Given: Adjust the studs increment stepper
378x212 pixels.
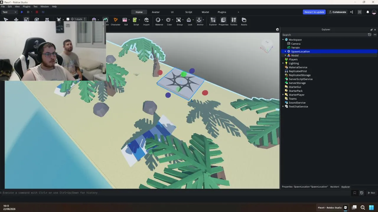Looking at the screenshot, I should click(85, 19).
